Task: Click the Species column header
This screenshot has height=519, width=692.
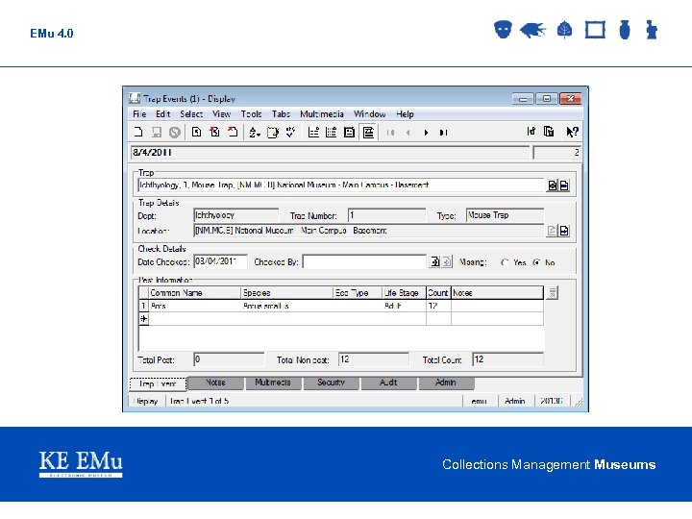Action: click(286, 292)
